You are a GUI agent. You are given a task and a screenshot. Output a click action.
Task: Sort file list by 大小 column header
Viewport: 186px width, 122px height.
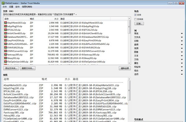tap(51, 19)
